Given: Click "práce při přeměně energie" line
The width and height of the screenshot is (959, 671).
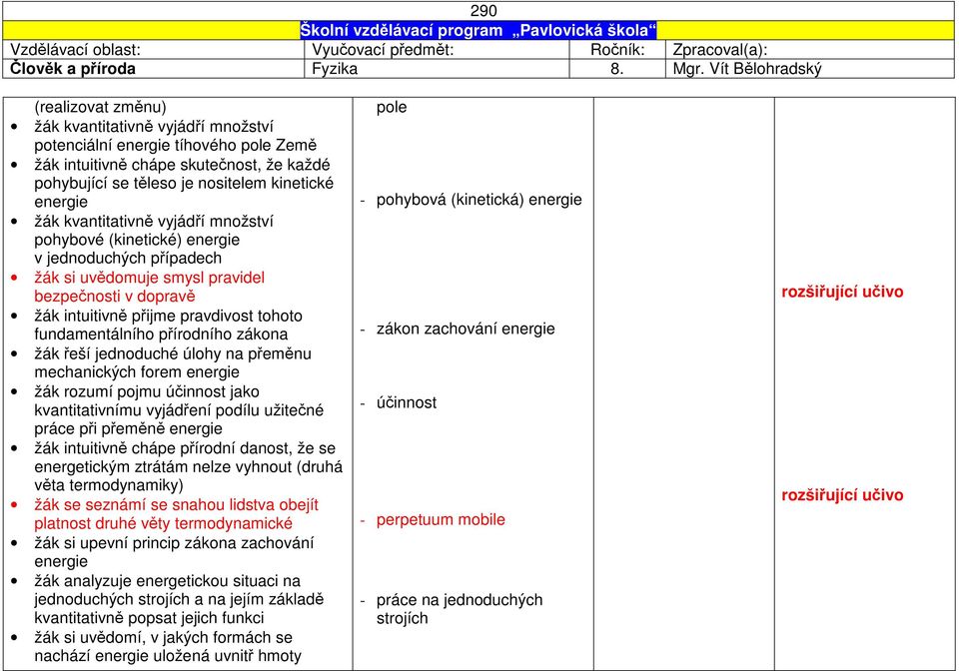Looking at the screenshot, I should pyautogui.click(x=128, y=428).
